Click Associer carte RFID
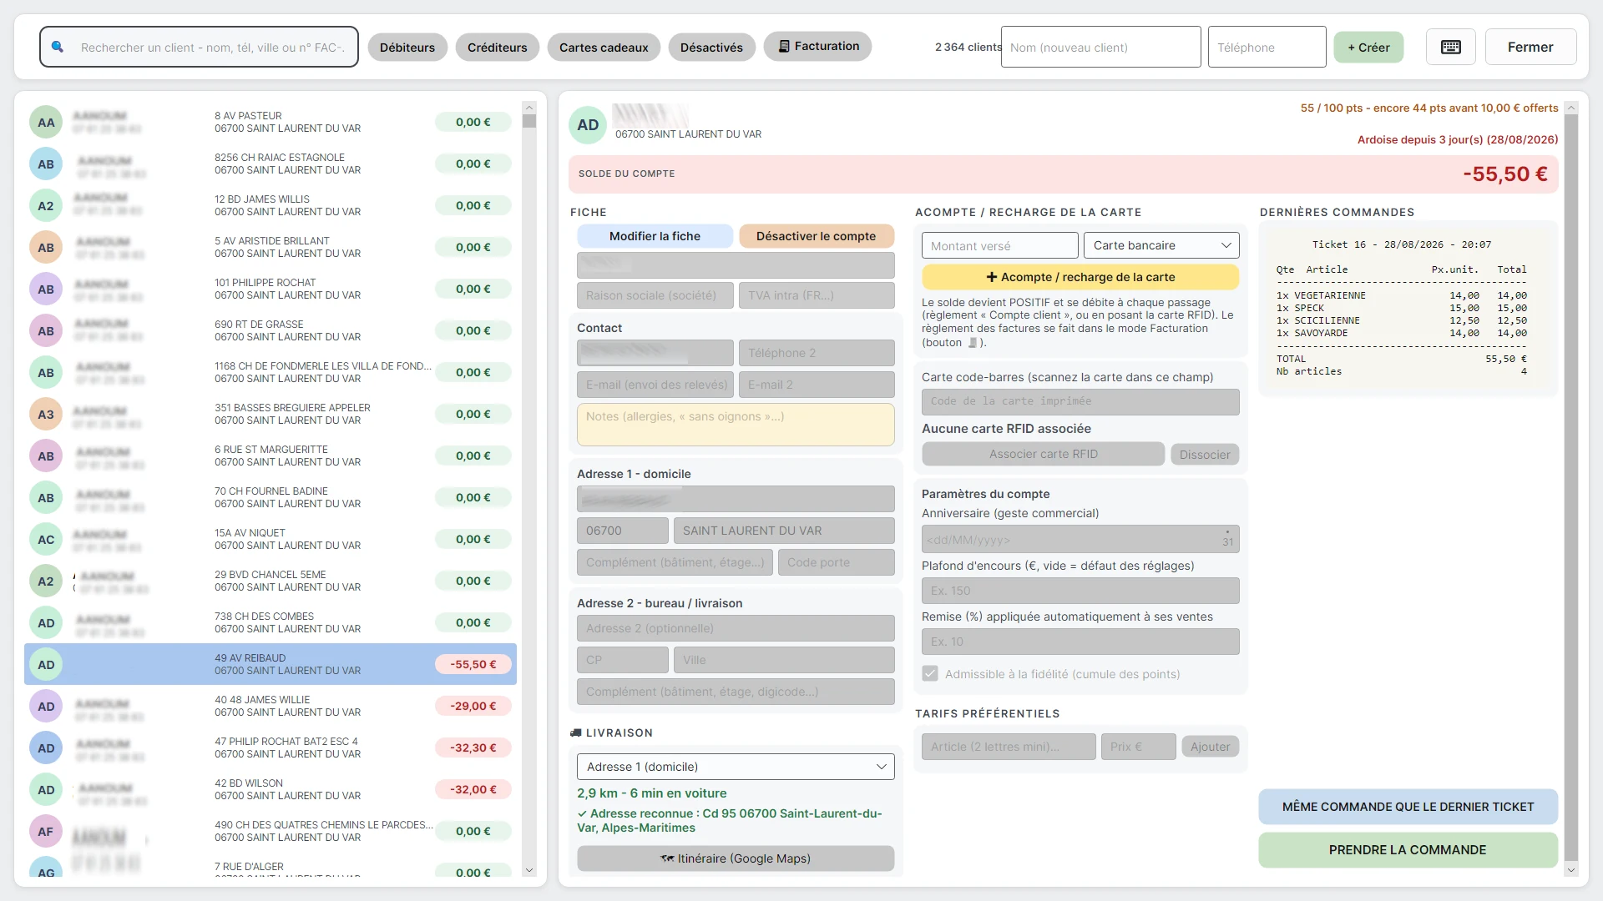 [x=1044, y=454]
